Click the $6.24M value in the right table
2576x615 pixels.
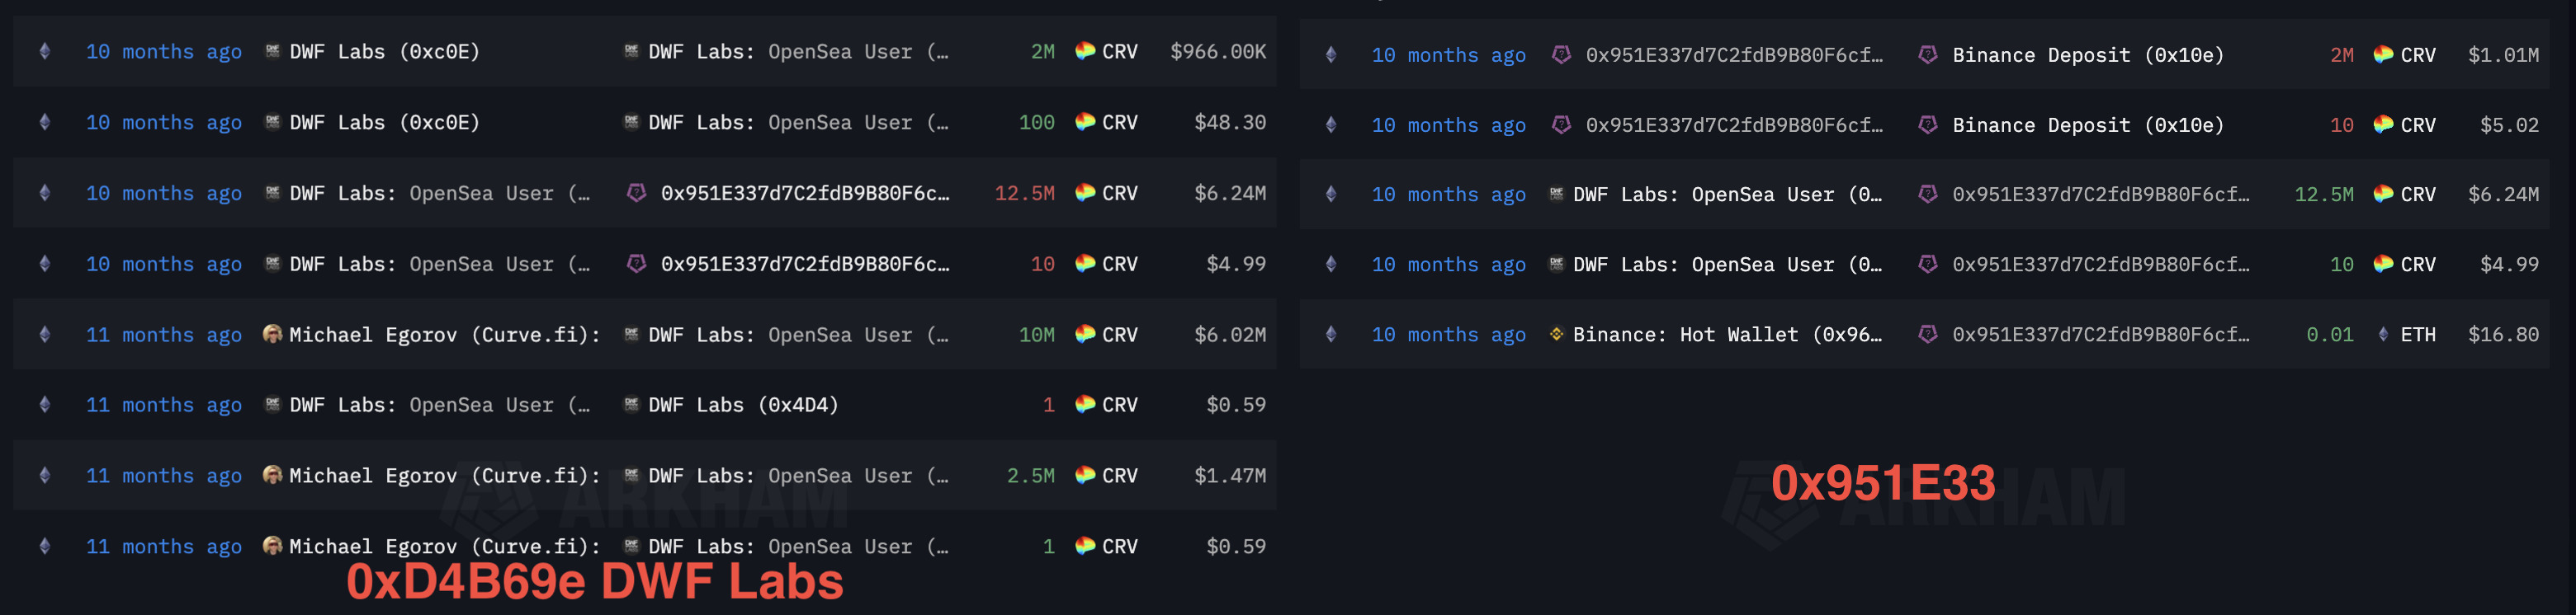[x=2503, y=195]
